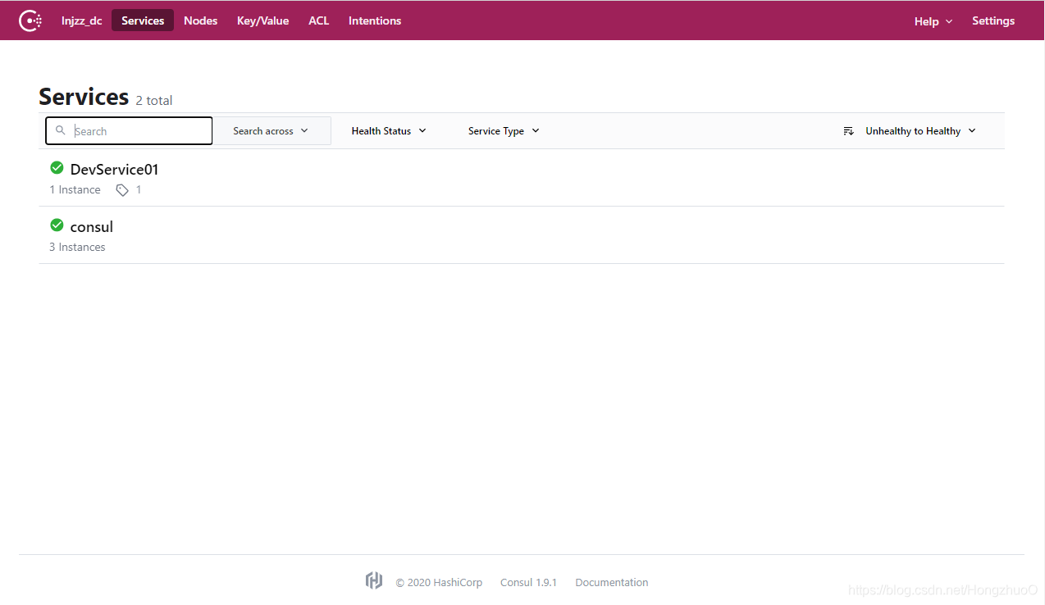Screen dimensions: 1045x605
Task: Open the Documentation link in the footer
Action: 611,582
